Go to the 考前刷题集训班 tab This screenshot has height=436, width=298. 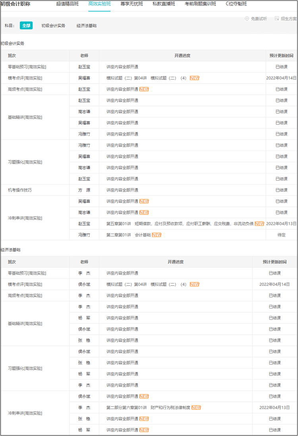(200, 4)
